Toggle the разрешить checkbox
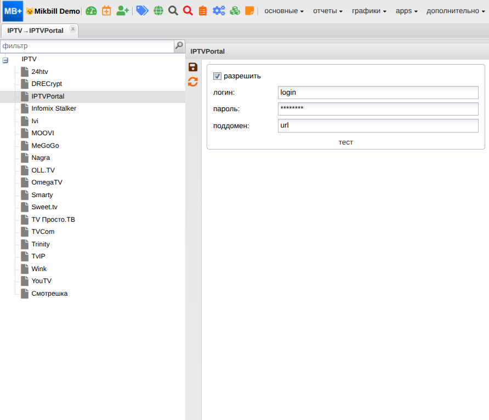This screenshot has height=420, width=489. pyautogui.click(x=217, y=76)
